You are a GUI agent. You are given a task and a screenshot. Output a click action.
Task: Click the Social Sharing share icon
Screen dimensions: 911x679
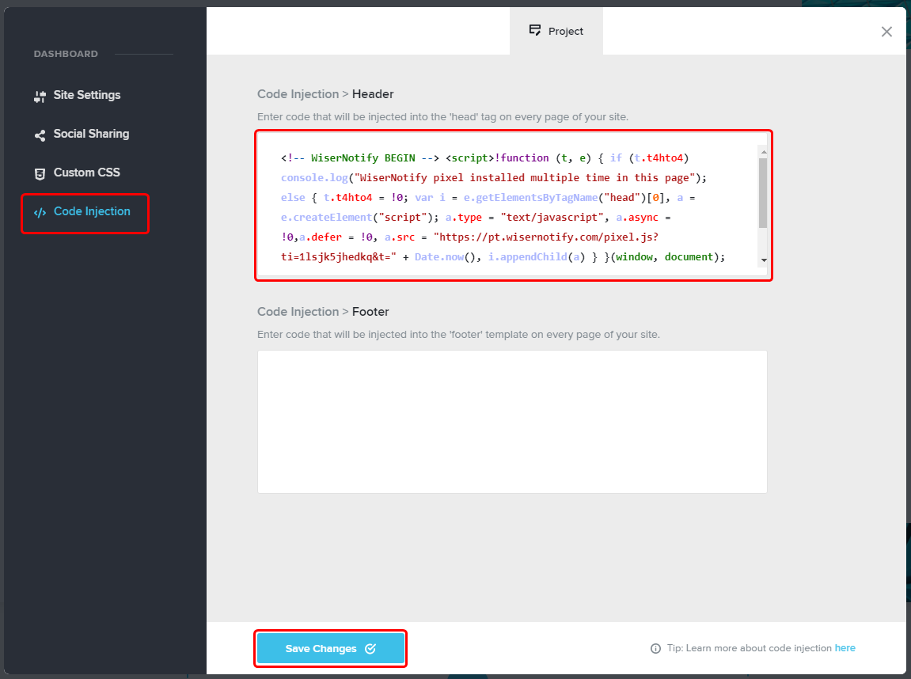[40, 135]
